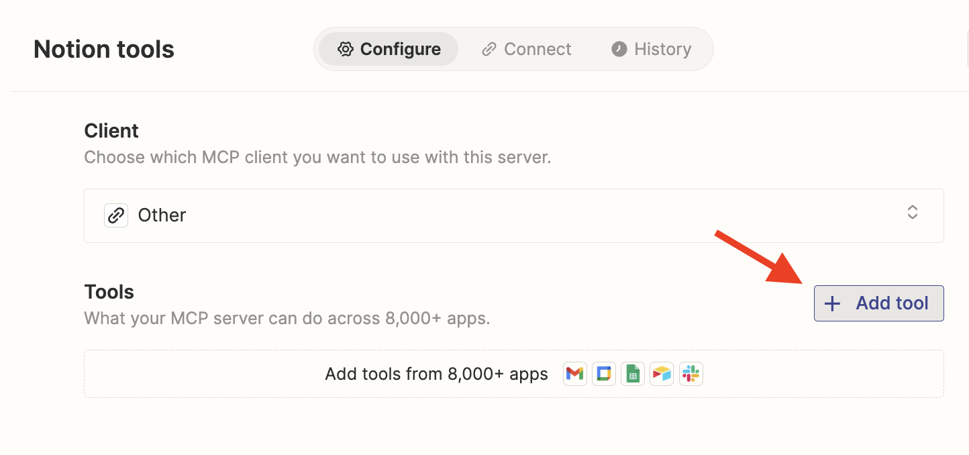This screenshot has height=455, width=969.
Task: Open the History tab
Action: click(651, 49)
